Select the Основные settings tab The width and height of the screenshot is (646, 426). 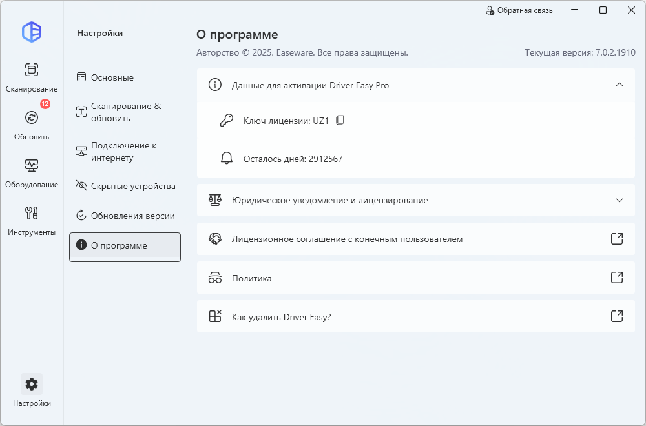pyautogui.click(x=125, y=77)
